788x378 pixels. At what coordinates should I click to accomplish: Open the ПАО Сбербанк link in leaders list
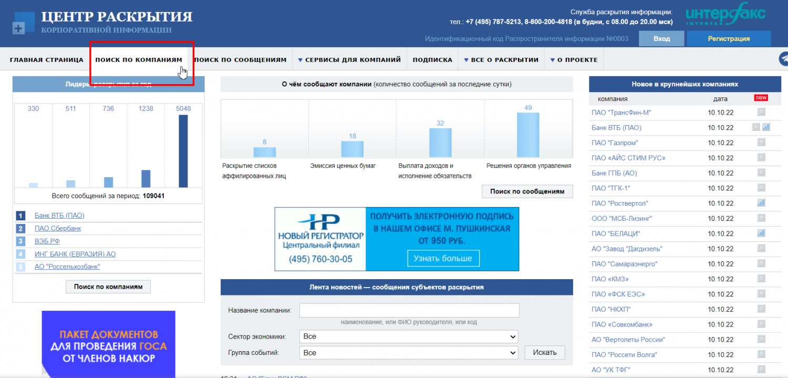point(58,229)
